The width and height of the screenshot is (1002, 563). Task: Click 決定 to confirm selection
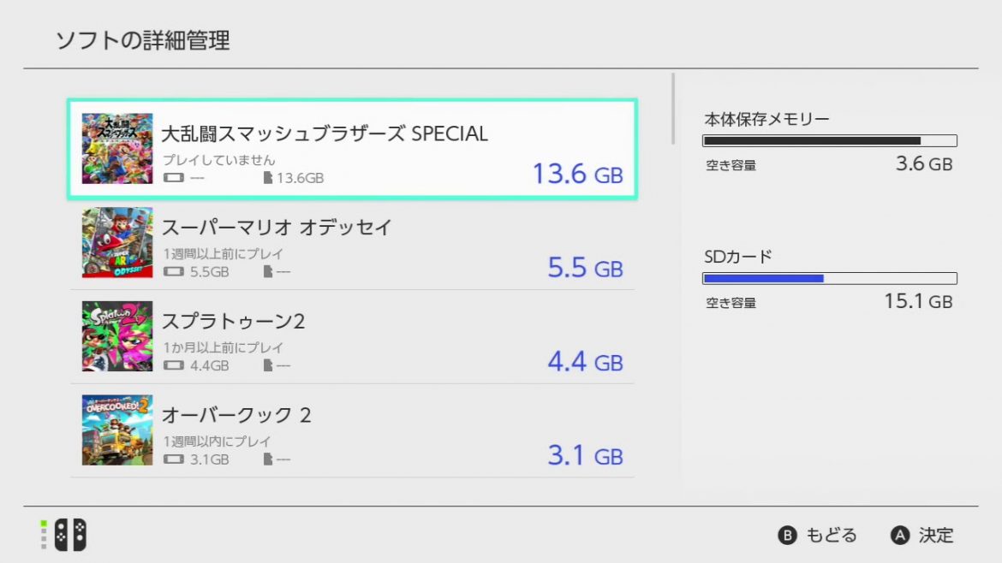pyautogui.click(x=922, y=536)
